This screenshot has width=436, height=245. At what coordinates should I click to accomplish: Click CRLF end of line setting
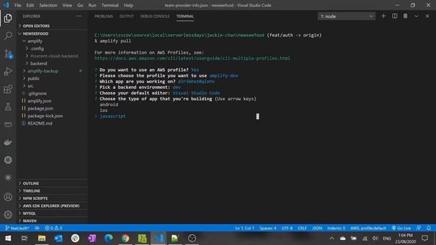302,228
